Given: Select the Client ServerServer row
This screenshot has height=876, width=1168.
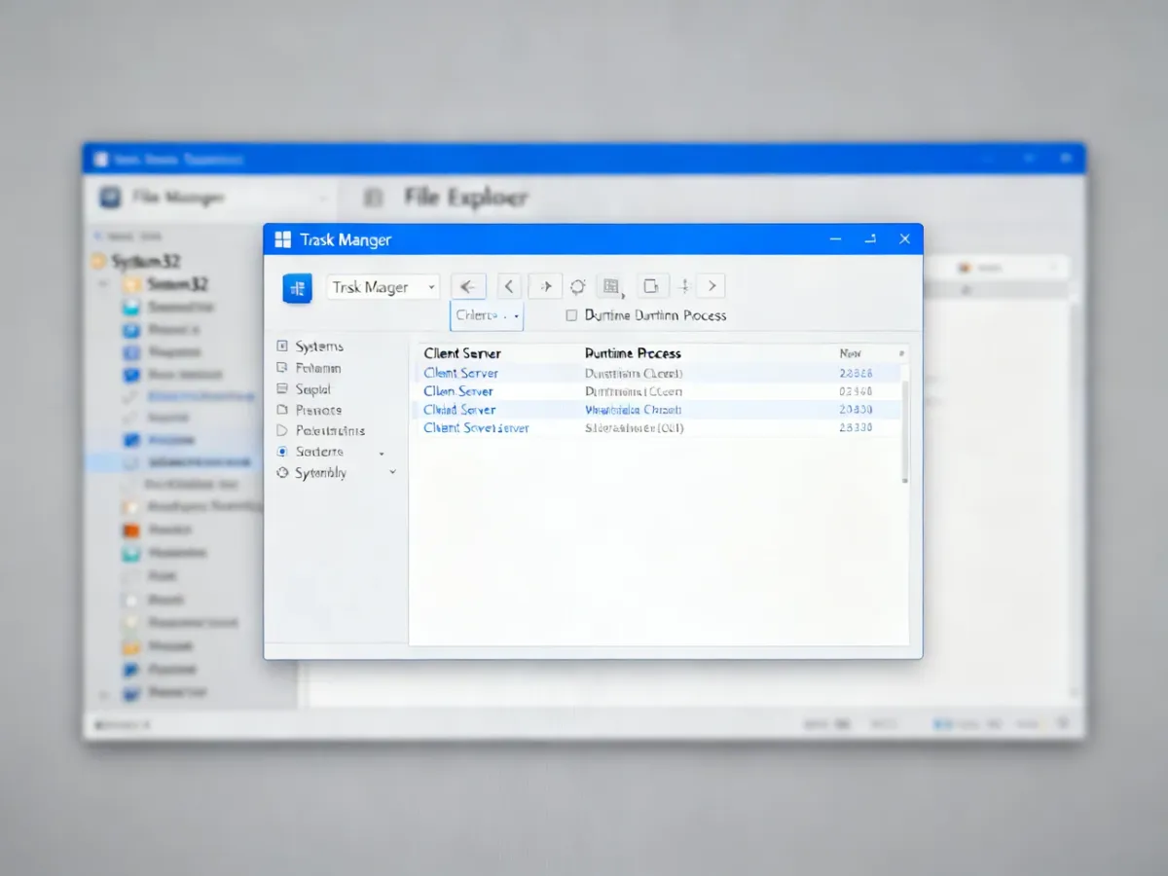Looking at the screenshot, I should pos(659,428).
